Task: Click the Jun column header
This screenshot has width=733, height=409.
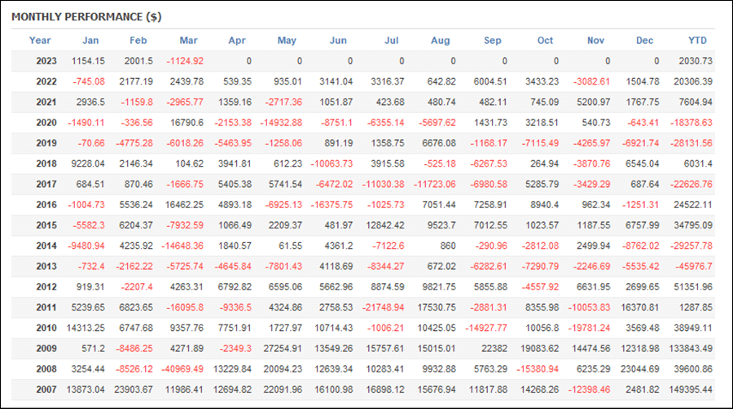Action: pos(338,41)
